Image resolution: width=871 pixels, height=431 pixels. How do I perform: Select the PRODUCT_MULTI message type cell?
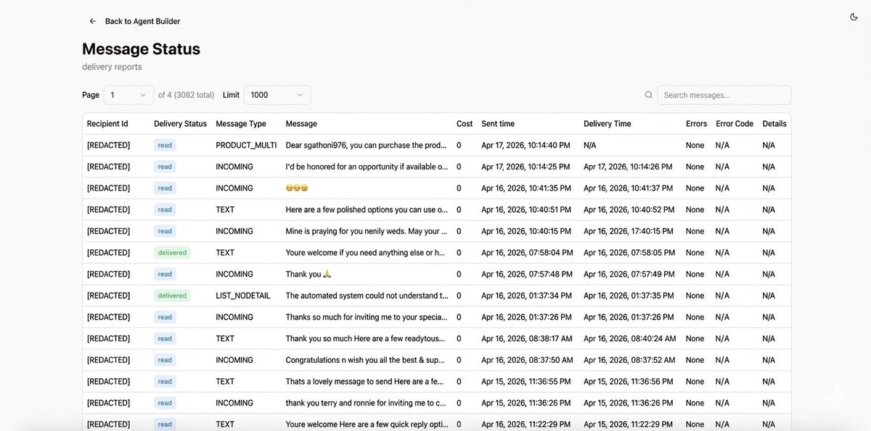246,145
